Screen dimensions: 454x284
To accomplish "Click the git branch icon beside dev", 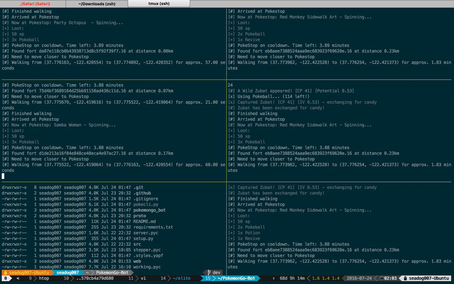I will 209,273.
